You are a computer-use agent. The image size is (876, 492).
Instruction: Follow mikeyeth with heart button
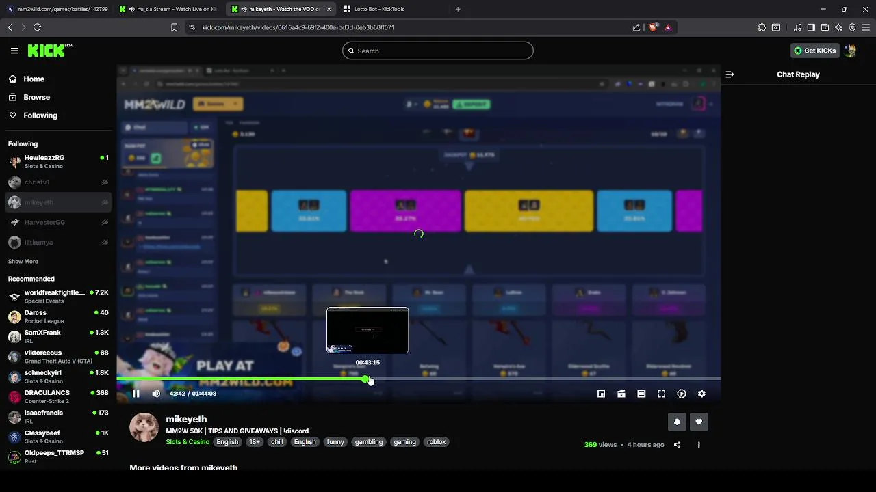coord(699,422)
